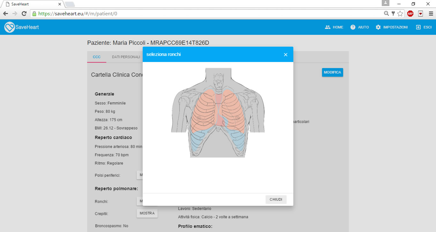Click the text 'Sesso: Femminile'
The height and width of the screenshot is (232, 436).
(x=110, y=103)
